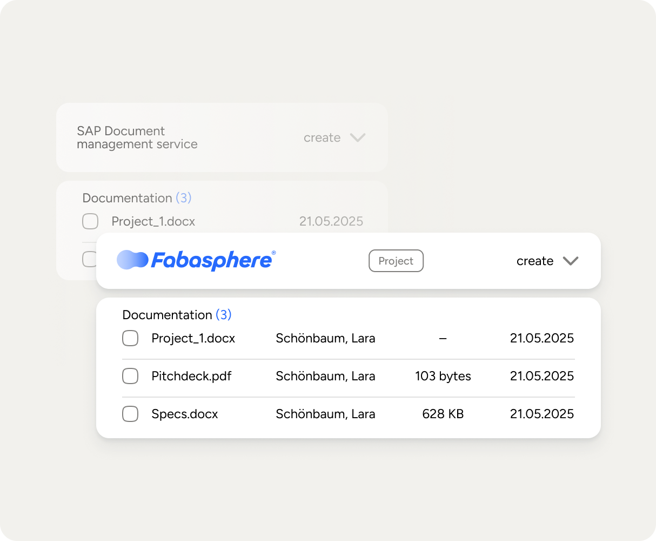Screen dimensions: 656x541
Task: Expand the chevron in the SAP Document card
Action: point(358,137)
